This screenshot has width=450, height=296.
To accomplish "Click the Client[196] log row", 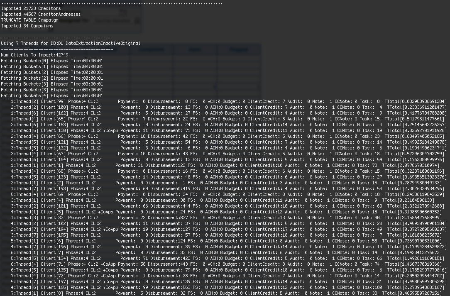I will pyautogui.click(x=229, y=247).
